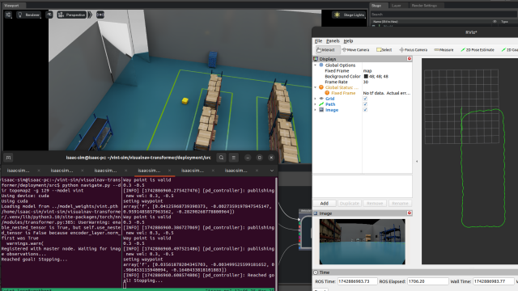Activate the Measure tool

444,50
